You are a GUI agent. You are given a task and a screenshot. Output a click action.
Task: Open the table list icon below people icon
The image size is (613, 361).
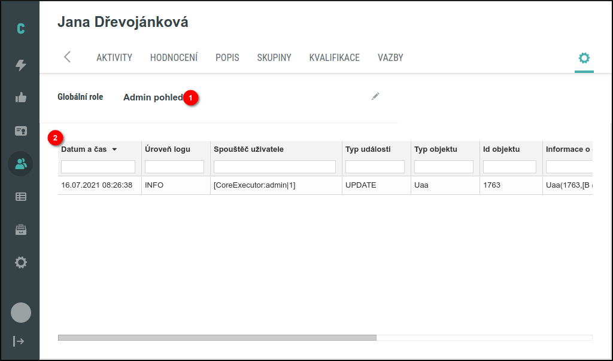coord(20,196)
